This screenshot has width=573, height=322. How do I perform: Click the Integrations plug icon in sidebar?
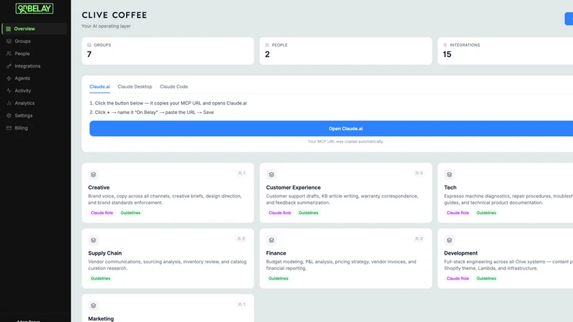coord(9,66)
